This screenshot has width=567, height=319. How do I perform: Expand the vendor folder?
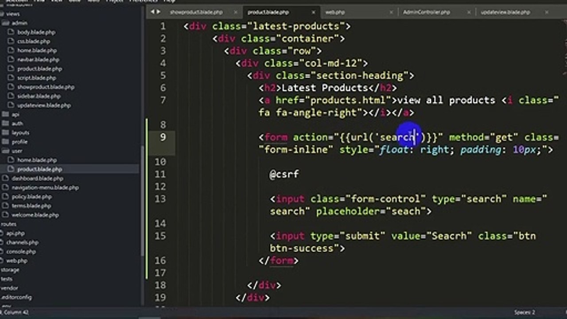click(9, 288)
